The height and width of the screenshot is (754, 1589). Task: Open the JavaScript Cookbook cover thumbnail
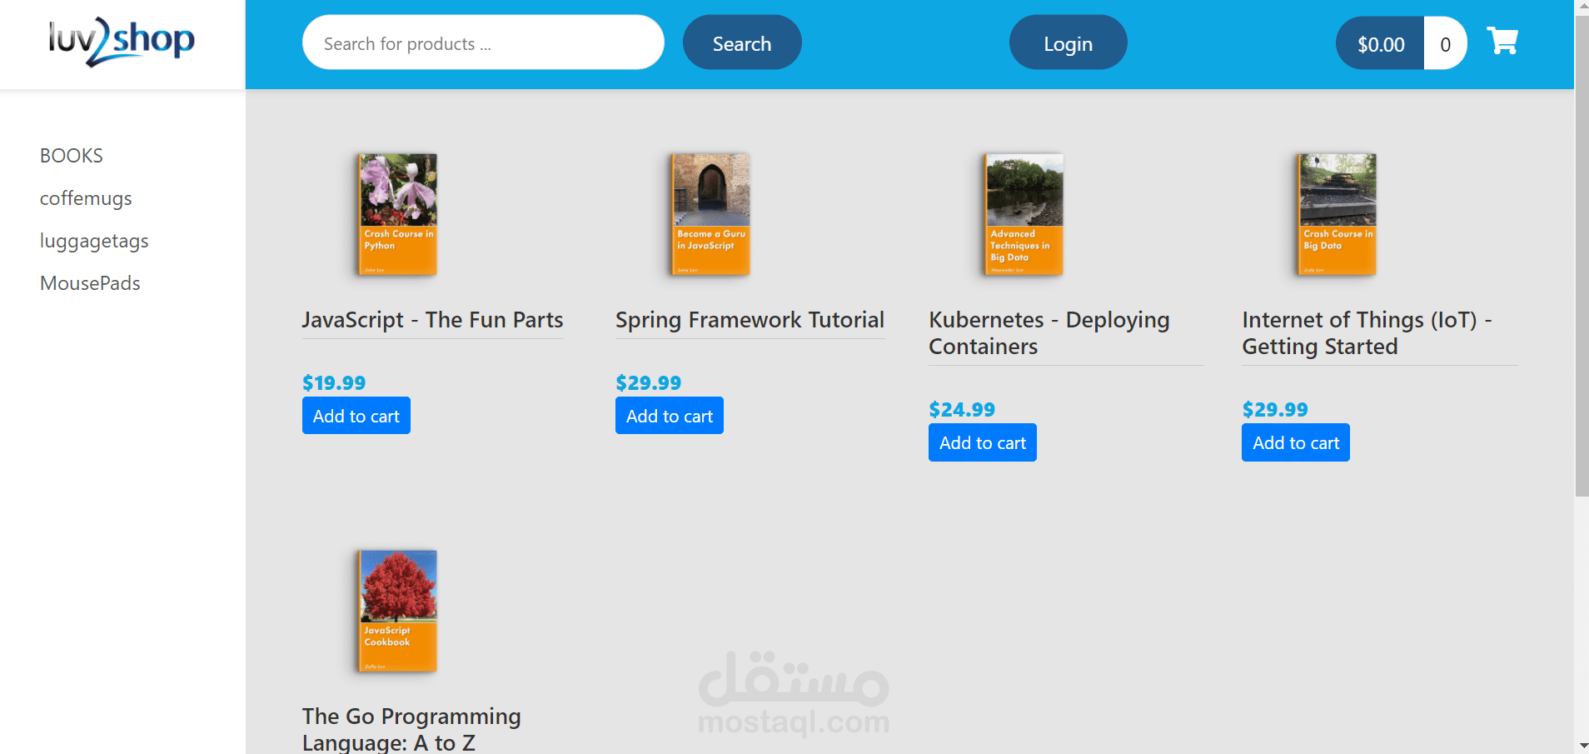click(x=397, y=611)
